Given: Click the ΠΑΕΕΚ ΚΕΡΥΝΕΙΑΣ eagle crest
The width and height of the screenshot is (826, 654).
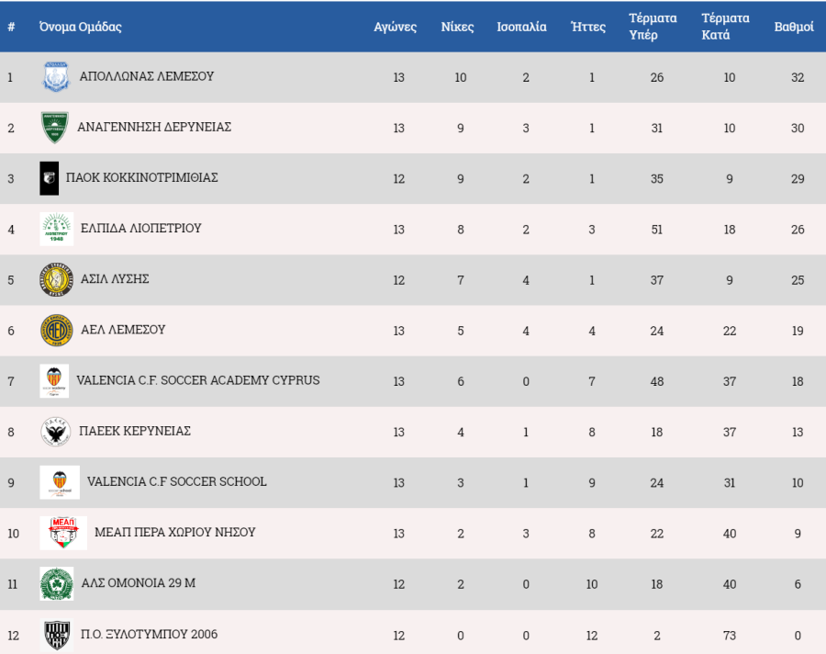Looking at the screenshot, I should point(56,432).
